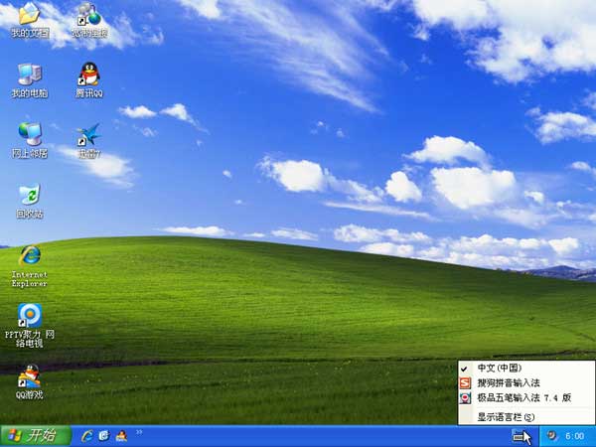Select the 回收站 recycle bin icon
596x447 pixels.
click(x=29, y=201)
